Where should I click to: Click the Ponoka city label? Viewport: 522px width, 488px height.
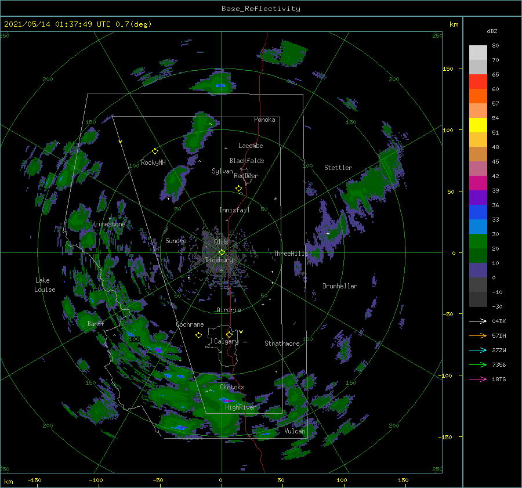click(264, 120)
